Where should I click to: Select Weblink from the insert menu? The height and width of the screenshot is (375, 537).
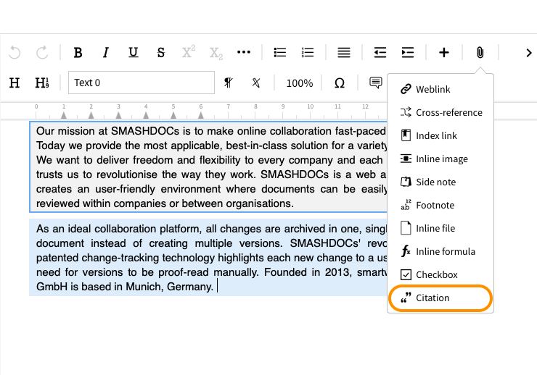(x=440, y=89)
